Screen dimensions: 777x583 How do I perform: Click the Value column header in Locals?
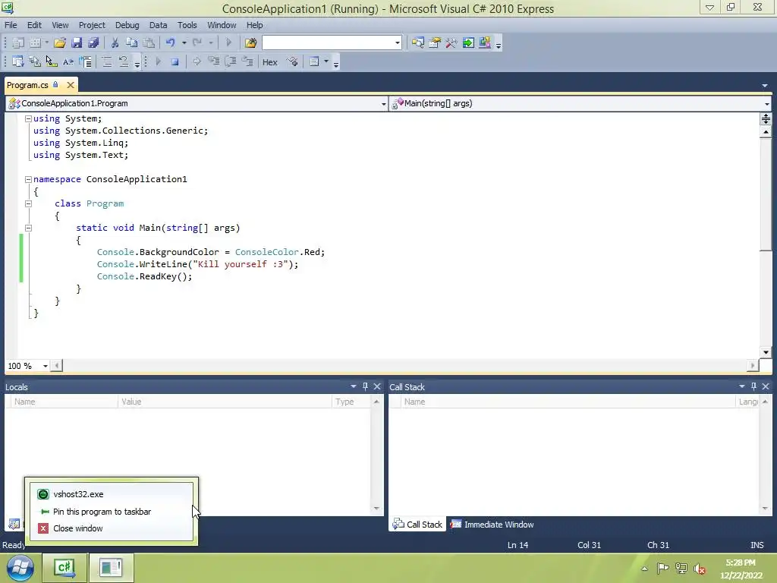[x=225, y=402]
